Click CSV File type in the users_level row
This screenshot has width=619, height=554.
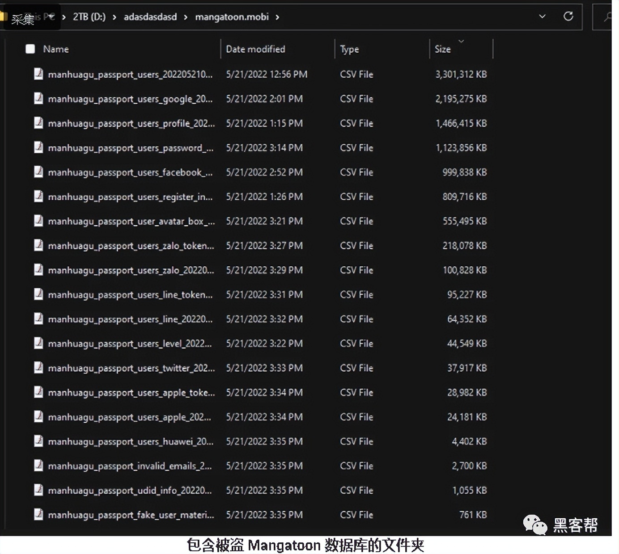(x=356, y=344)
